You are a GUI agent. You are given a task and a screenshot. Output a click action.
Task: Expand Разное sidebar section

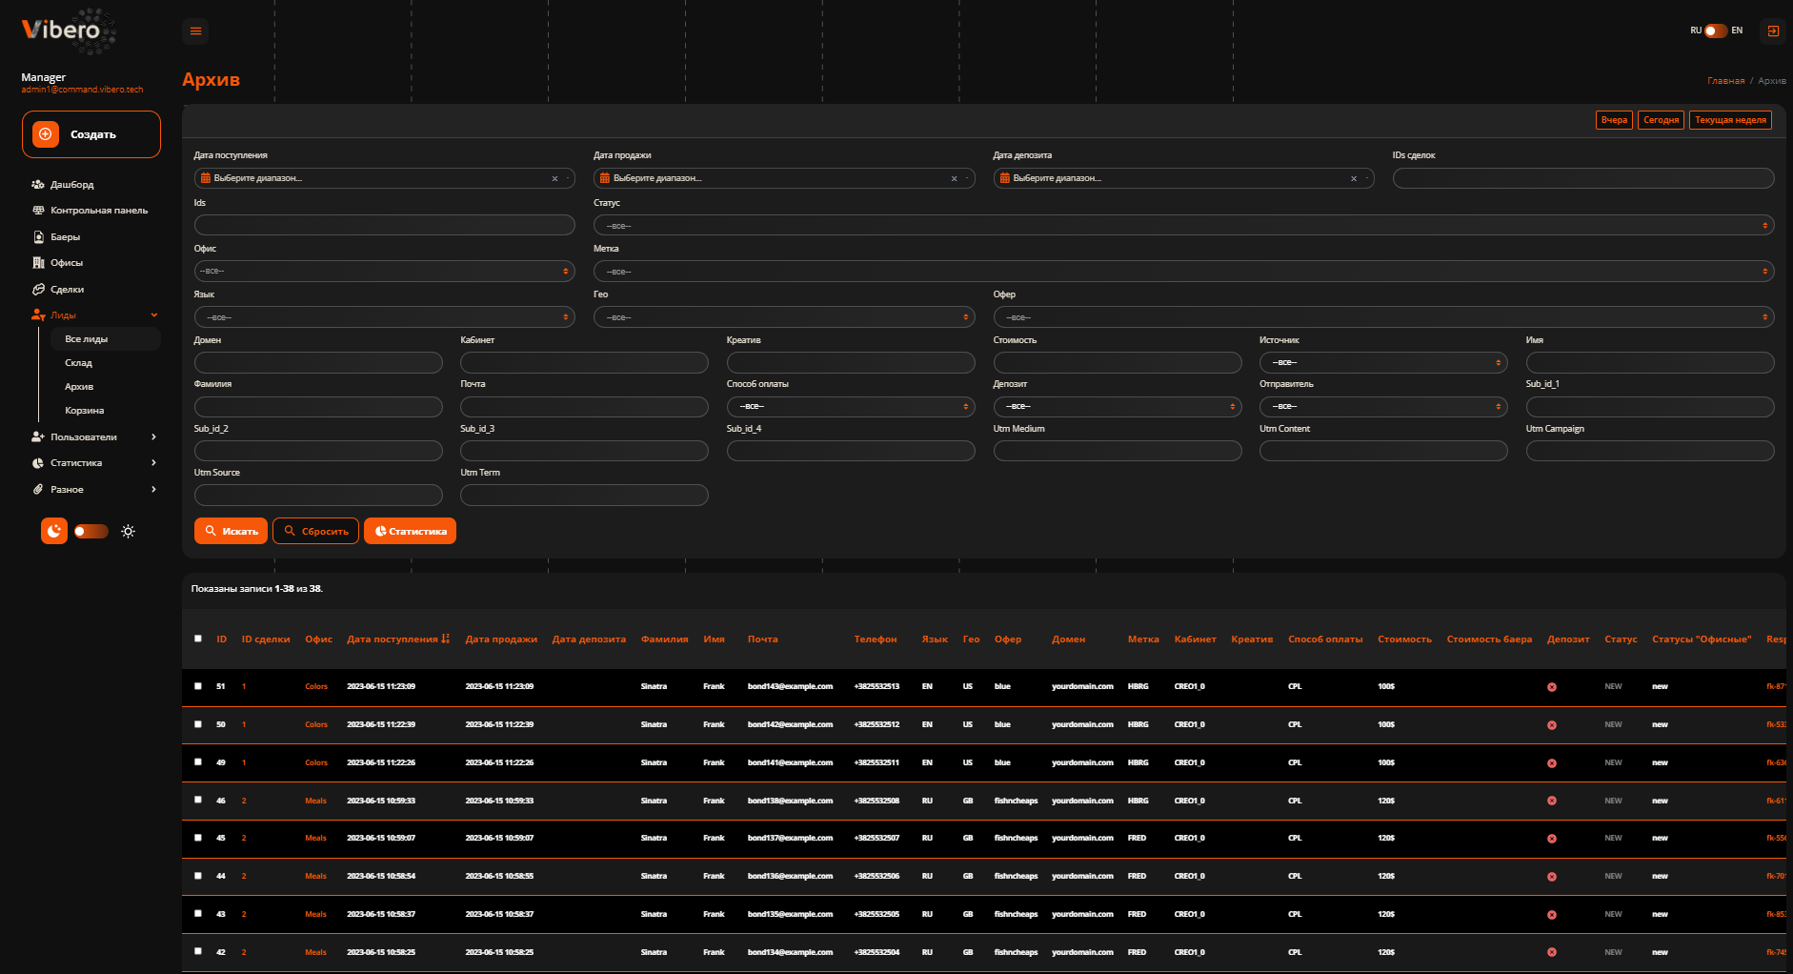(x=93, y=489)
